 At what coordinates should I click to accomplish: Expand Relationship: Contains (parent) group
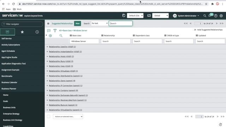tap(47, 90)
